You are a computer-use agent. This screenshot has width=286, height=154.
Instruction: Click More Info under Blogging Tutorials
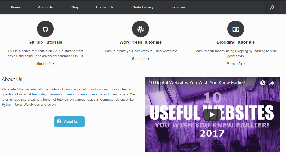pos(236,64)
